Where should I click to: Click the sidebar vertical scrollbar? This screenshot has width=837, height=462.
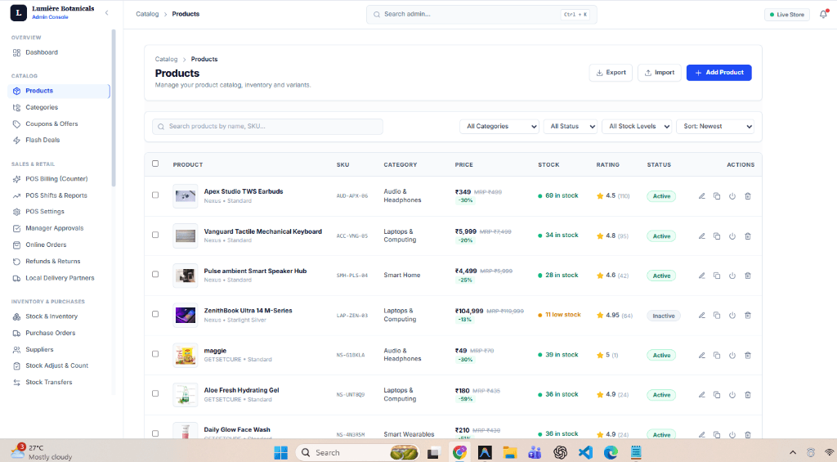pyautogui.click(x=113, y=107)
